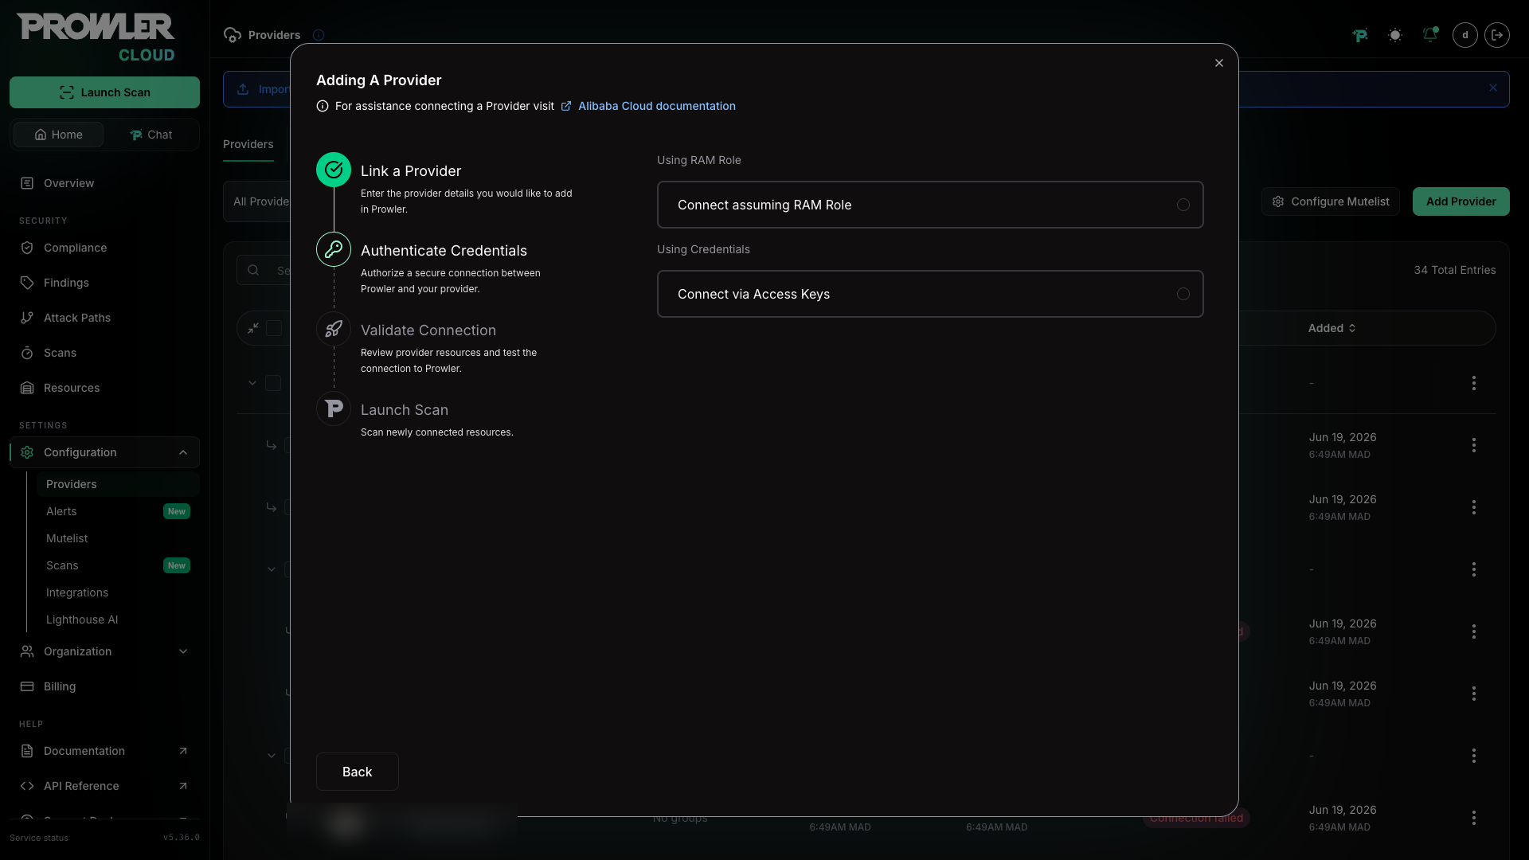
Task: Click the Launch Scan step Prowler icon
Action: [x=334, y=408]
